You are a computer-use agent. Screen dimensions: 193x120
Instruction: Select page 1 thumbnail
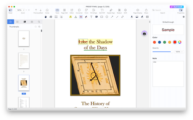[24, 39]
